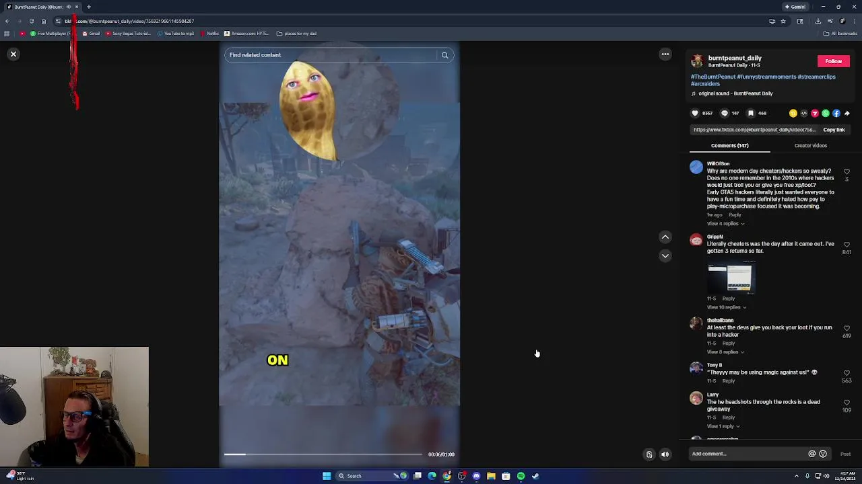Open image thumbnail in GrippN's comment

tap(730, 278)
